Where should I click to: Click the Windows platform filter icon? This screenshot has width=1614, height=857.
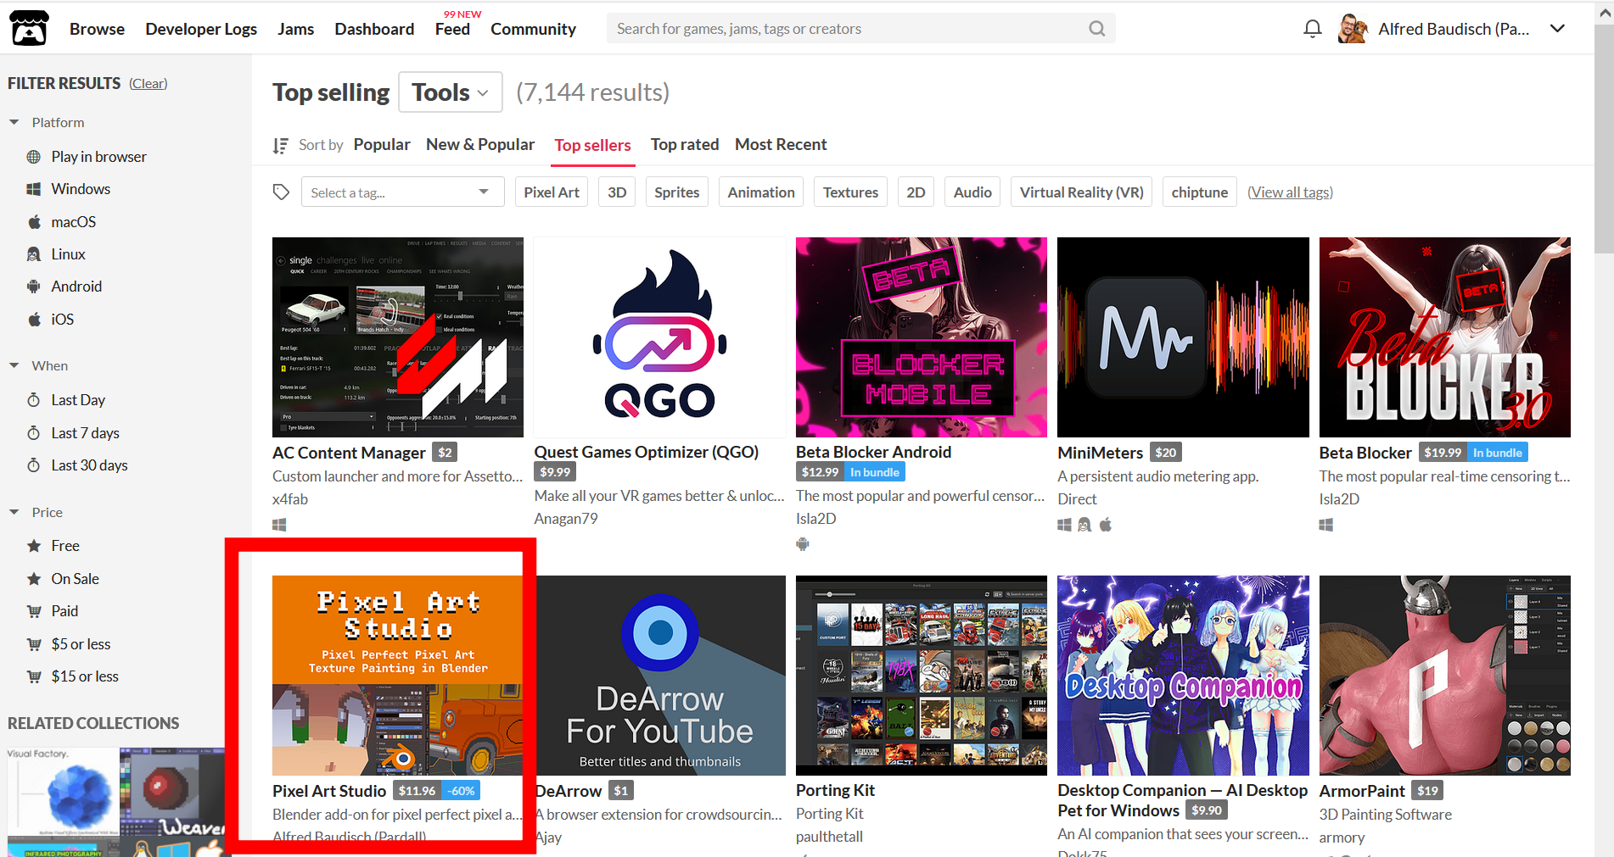pos(34,189)
